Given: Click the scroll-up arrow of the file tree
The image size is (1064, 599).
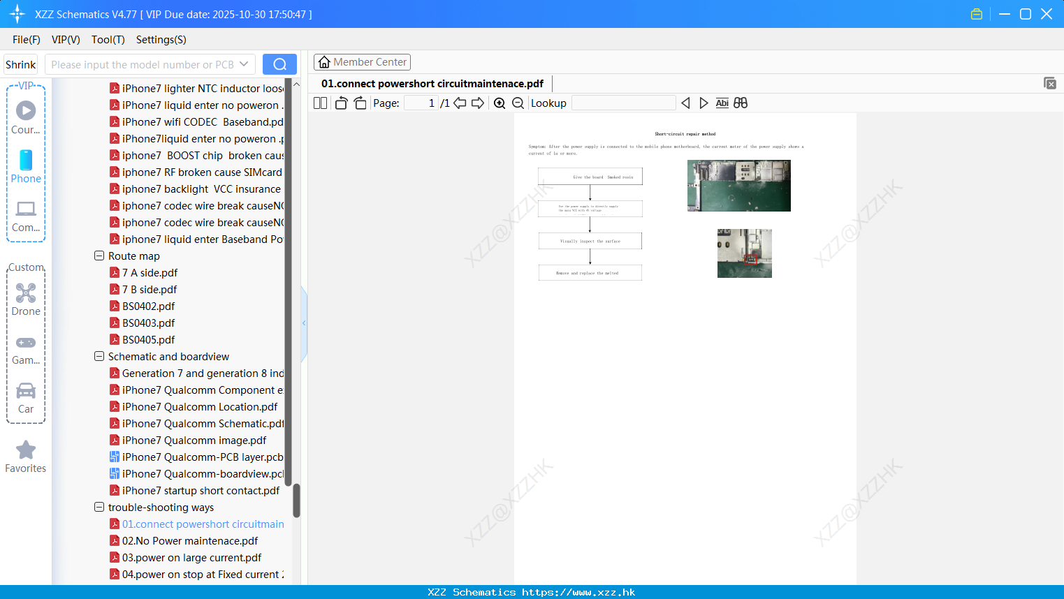Looking at the screenshot, I should pos(296,84).
